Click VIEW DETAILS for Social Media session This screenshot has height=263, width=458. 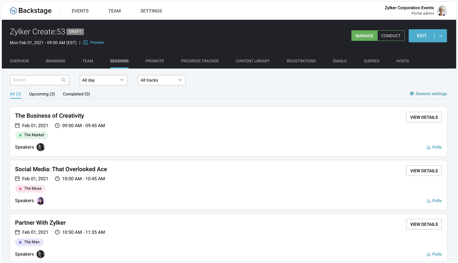[x=424, y=170]
